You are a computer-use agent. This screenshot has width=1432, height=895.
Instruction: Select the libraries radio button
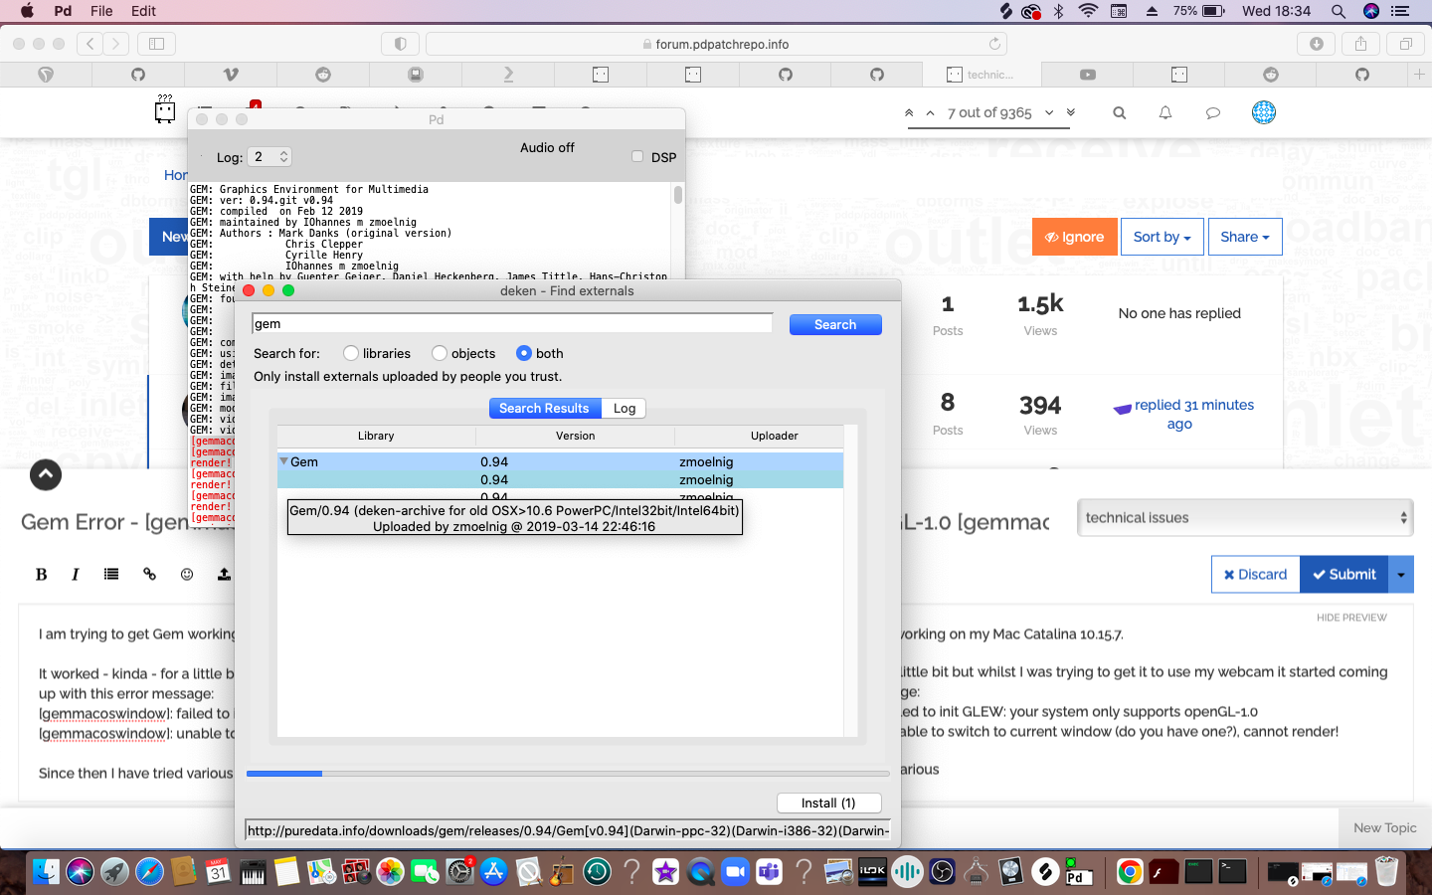coord(350,353)
